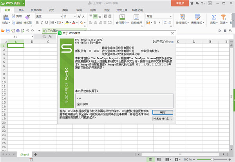Toggle Italic text formatting

43,23
